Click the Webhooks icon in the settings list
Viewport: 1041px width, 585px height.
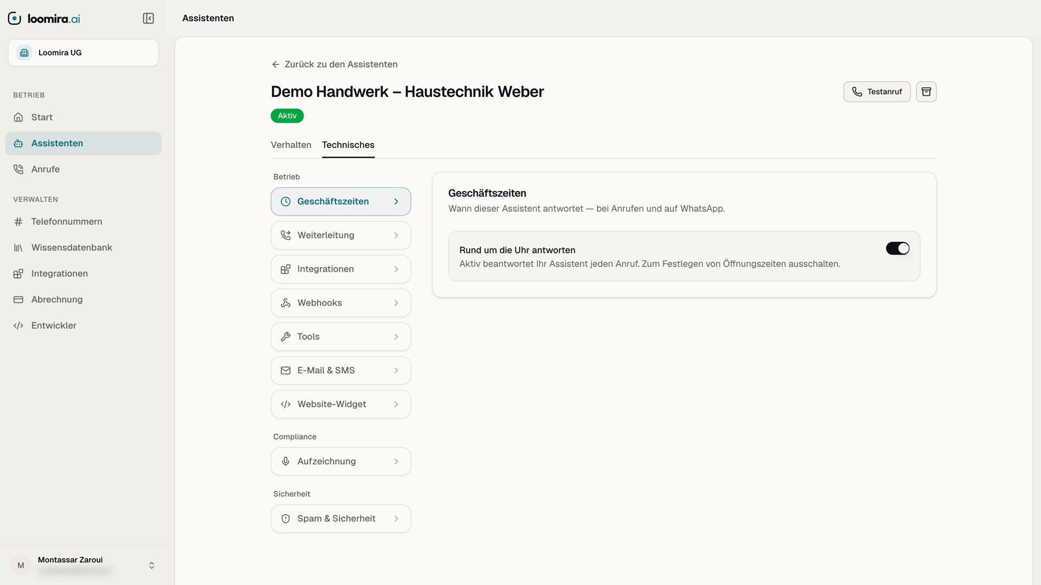pyautogui.click(x=286, y=303)
